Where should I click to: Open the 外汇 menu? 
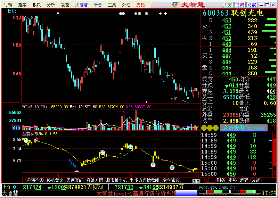126,5
